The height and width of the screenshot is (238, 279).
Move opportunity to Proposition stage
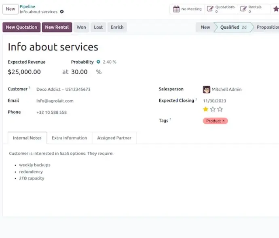pyautogui.click(x=267, y=27)
